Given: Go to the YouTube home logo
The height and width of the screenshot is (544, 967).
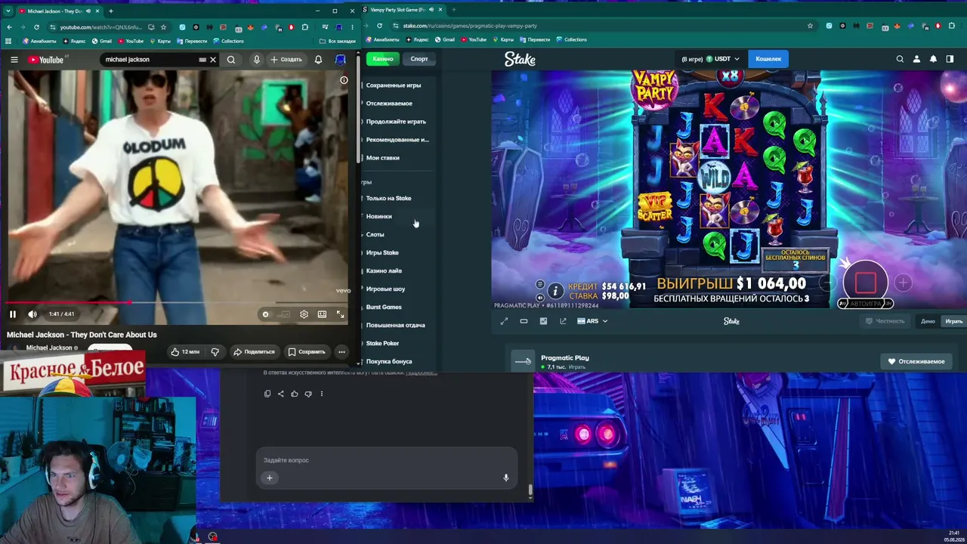Looking at the screenshot, I should (47, 60).
